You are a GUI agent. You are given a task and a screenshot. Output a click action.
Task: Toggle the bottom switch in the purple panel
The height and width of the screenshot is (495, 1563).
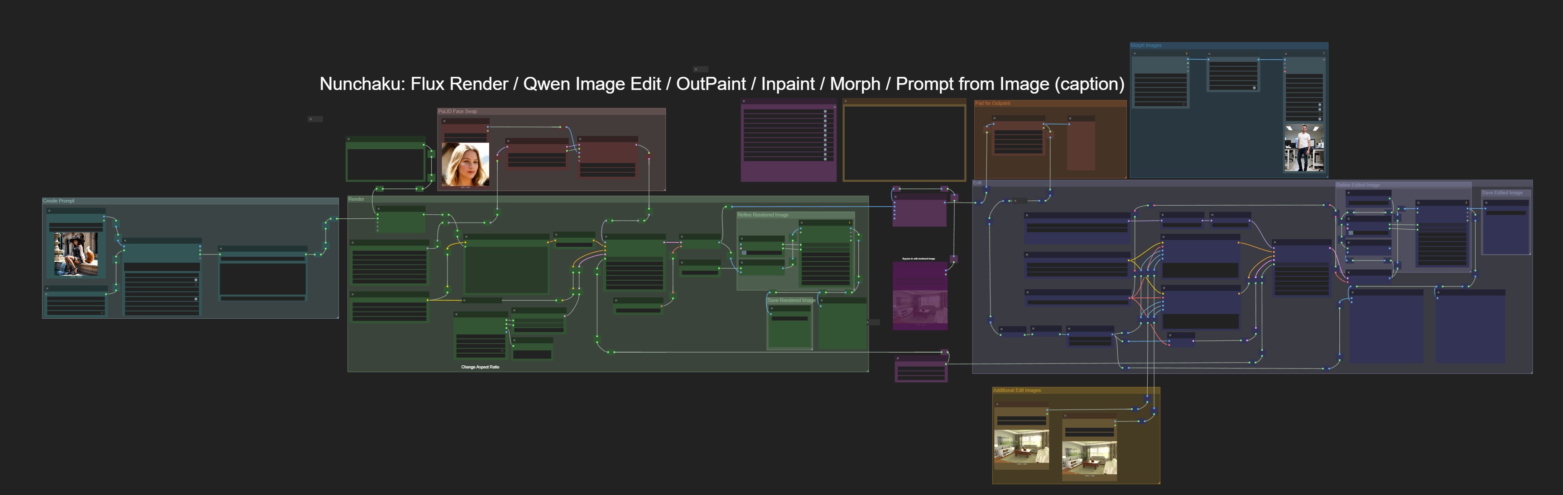point(825,159)
